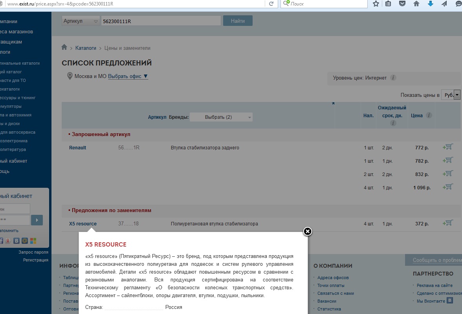Open info icon beside Уровень цен: Интернет
Screen dimensions: 462x314
[x=393, y=78]
